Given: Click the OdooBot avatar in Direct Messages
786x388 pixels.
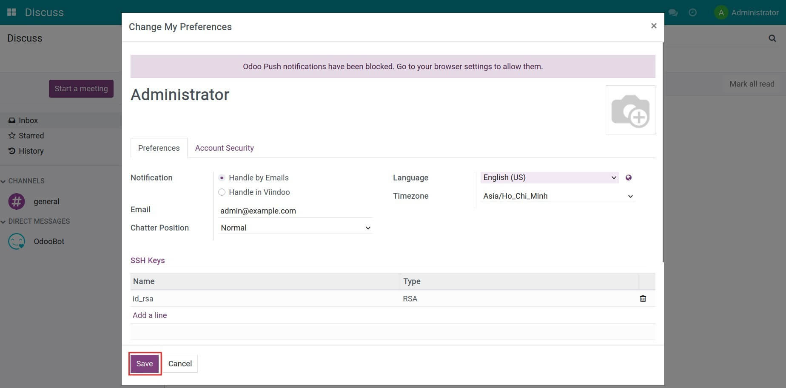Looking at the screenshot, I should [16, 241].
